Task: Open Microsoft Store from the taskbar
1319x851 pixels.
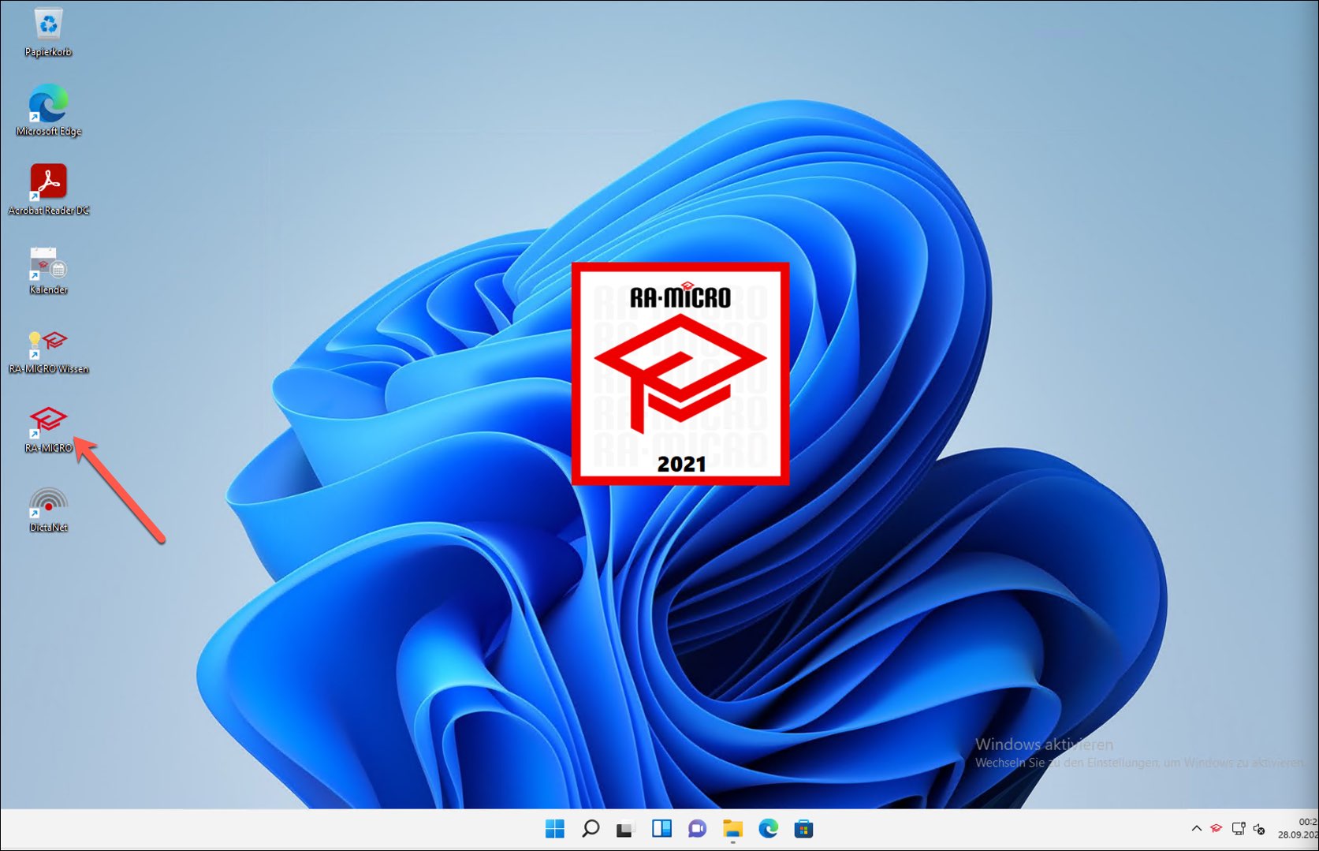Action: [x=803, y=829]
